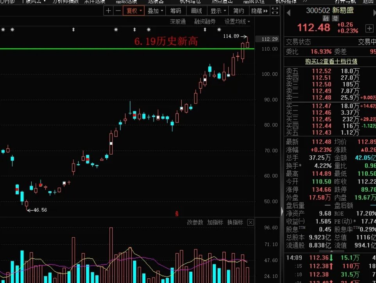Image resolution: width=376 pixels, height=283 pixels.
Task: Click the 港 Hong Kong connect badge
Action: tap(335, 18)
